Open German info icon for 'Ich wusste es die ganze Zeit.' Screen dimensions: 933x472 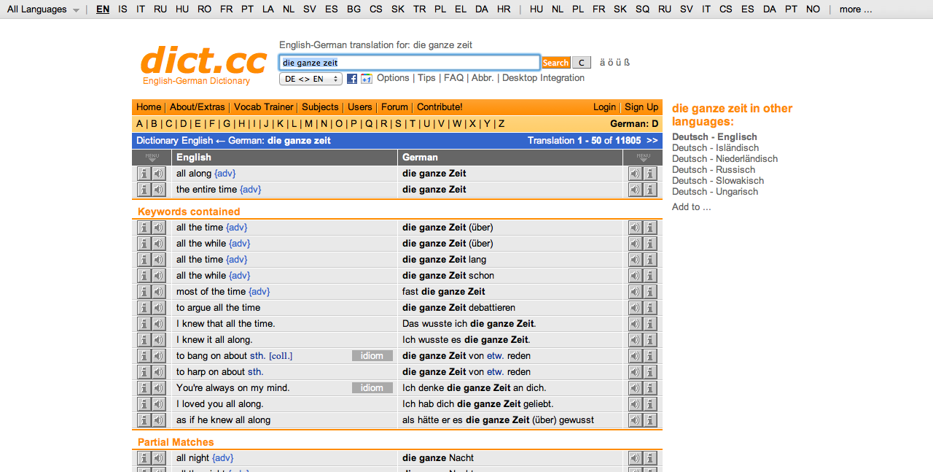pos(650,340)
